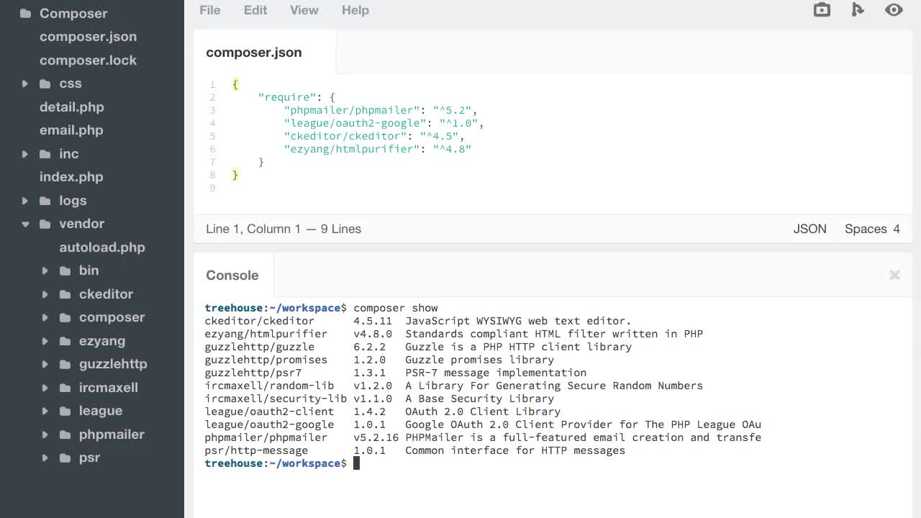921x518 pixels.
Task: Click the css folder icon
Action: 45,83
